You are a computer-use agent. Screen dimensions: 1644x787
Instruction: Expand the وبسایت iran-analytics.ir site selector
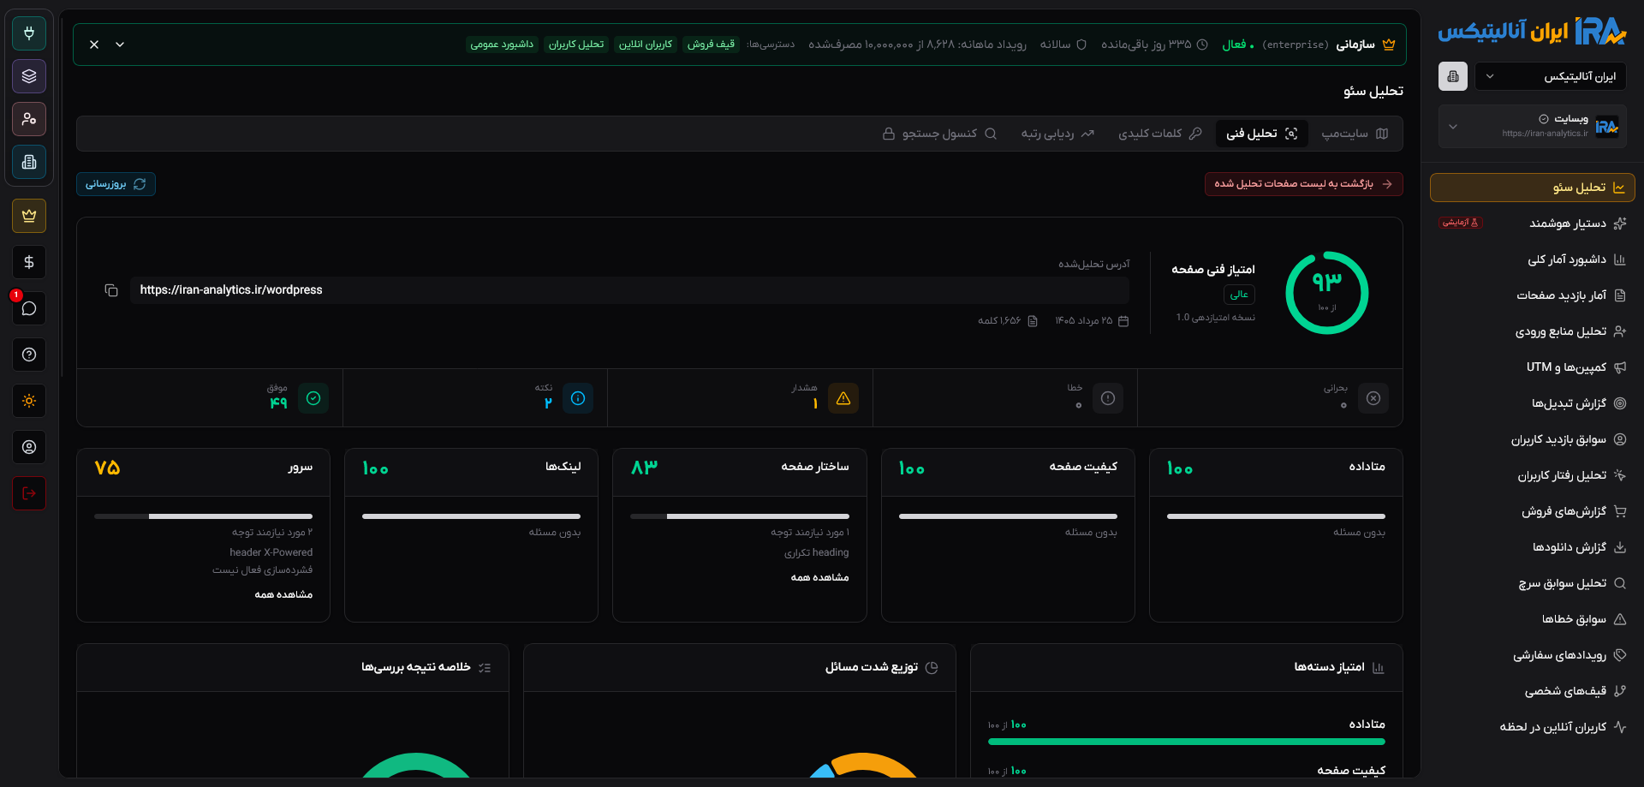(1533, 126)
